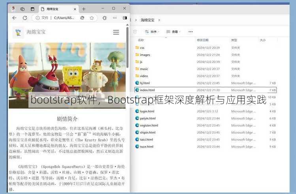Click the Edge icon beside login.html
296x194 pixels.
coord(137,111)
